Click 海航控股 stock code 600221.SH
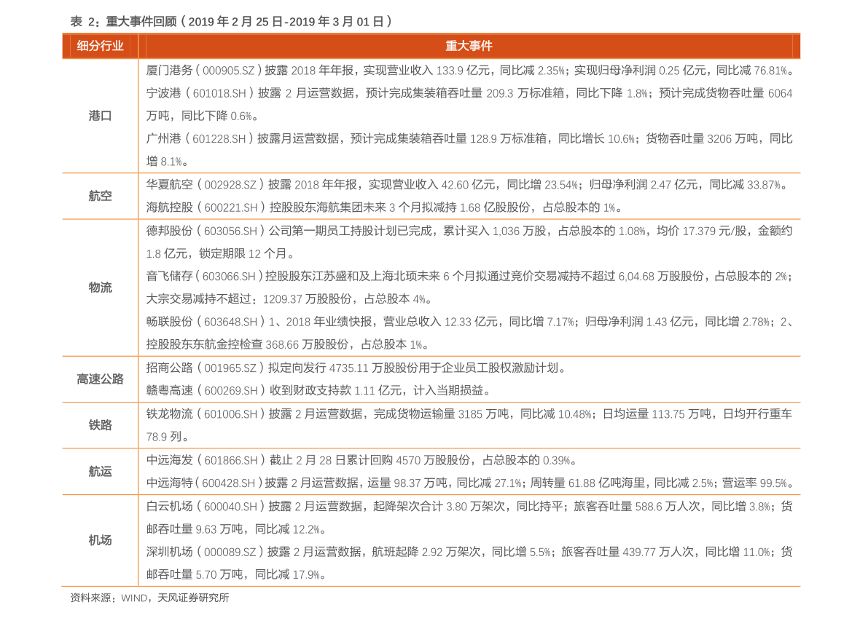Viewport: 868px width, 618px height. click(x=231, y=208)
